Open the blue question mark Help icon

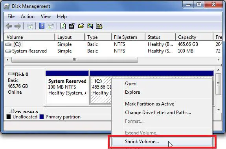[x=42, y=26]
